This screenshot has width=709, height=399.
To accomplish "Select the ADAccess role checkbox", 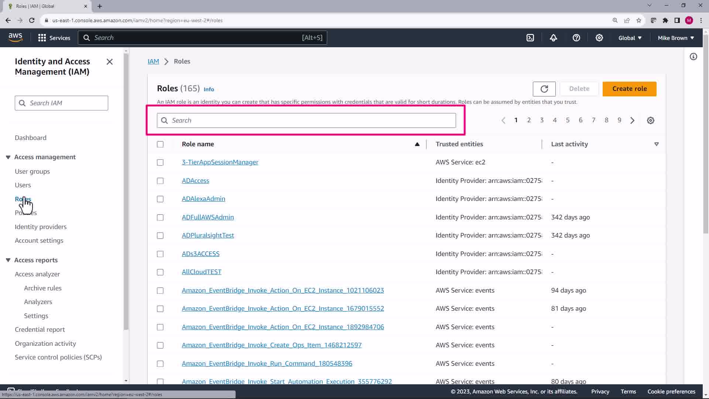I will [160, 181].
